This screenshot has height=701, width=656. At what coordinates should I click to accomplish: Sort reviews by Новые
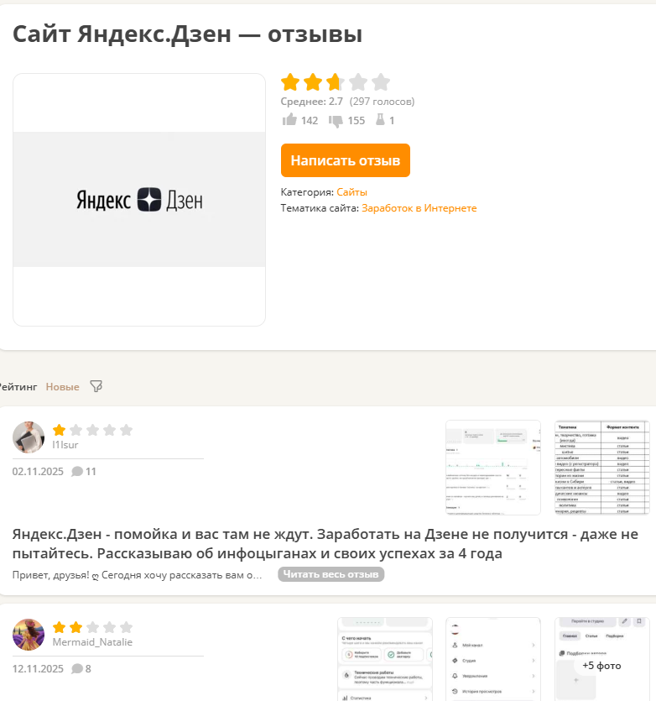click(63, 387)
